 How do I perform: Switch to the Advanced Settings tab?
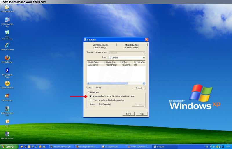click(x=132, y=45)
